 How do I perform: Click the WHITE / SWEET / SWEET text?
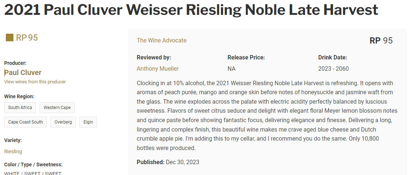[33, 173]
